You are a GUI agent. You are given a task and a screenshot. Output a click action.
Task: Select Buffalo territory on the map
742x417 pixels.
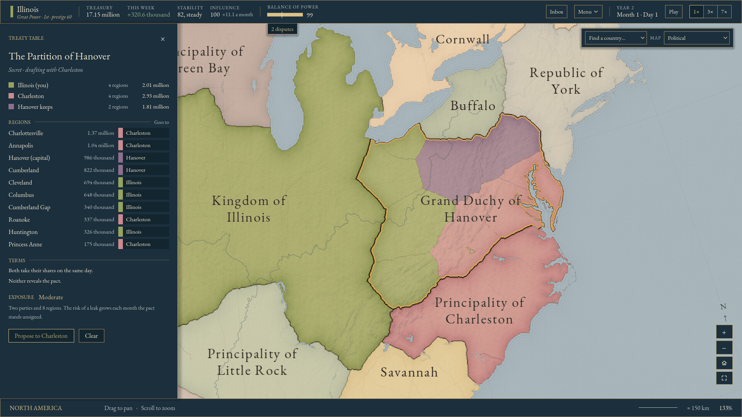click(x=473, y=106)
